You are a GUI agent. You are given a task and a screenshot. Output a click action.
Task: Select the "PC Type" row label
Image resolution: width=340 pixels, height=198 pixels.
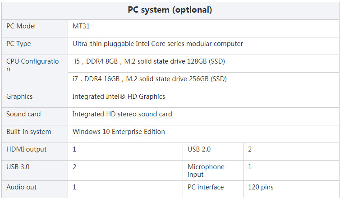18,44
